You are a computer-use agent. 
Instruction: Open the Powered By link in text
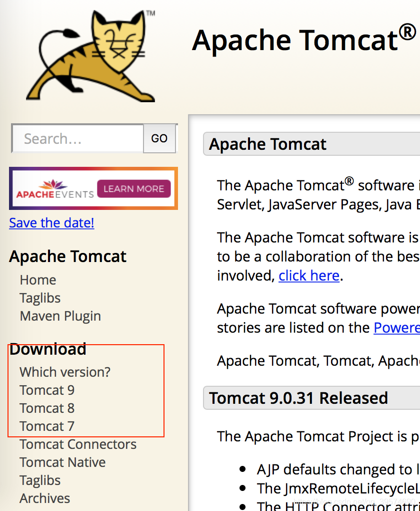[397, 328]
